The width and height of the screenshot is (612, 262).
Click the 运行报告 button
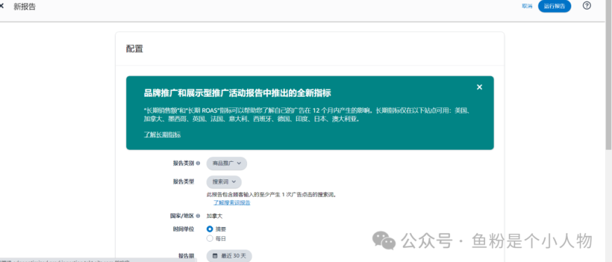click(554, 6)
